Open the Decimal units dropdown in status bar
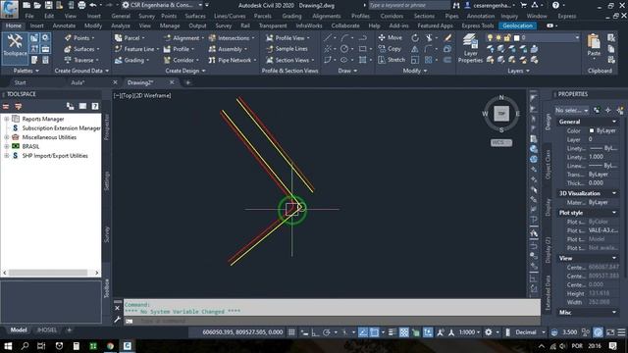This screenshot has width=628, height=353. coord(530,332)
